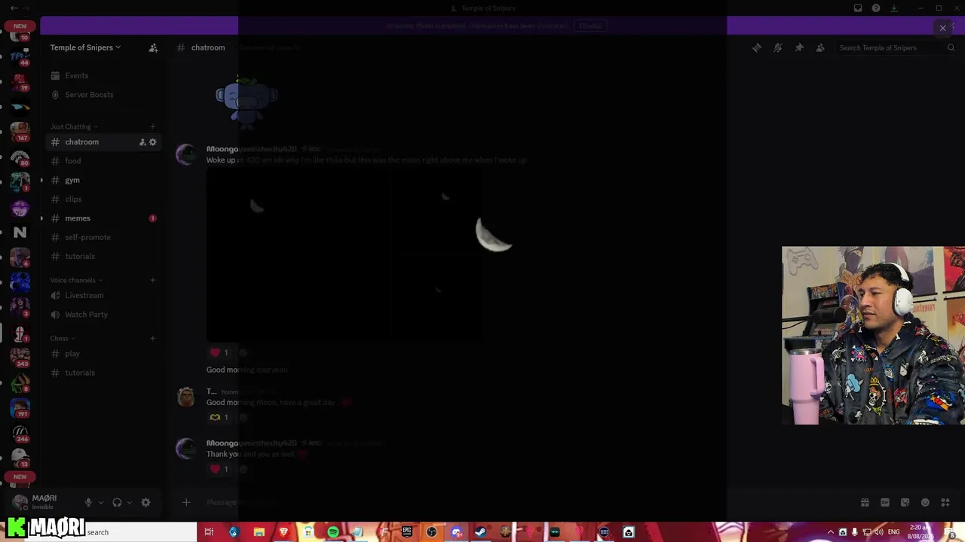965x542 pixels.
Task: Collapse the Chess category
Action: (x=63, y=339)
